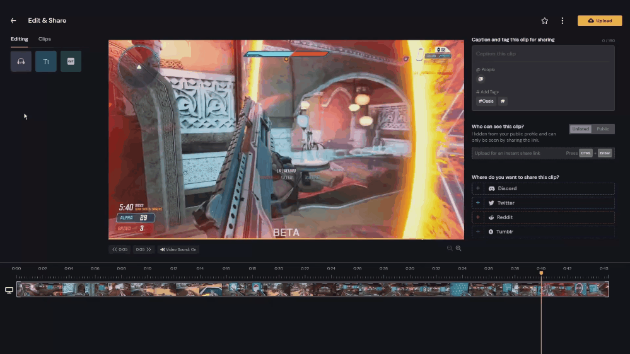Click the CTRL key hint
The width and height of the screenshot is (630, 354).
click(x=585, y=153)
